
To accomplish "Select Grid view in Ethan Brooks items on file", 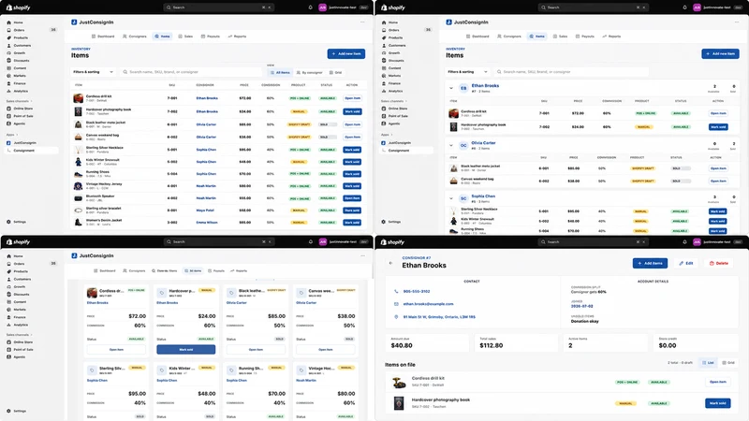I will point(728,363).
